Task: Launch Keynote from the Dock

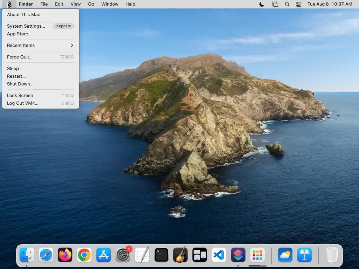Action: 304,255
